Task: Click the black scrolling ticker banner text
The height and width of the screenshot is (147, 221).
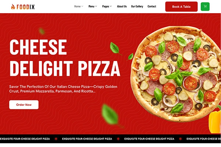Action: pos(110,139)
